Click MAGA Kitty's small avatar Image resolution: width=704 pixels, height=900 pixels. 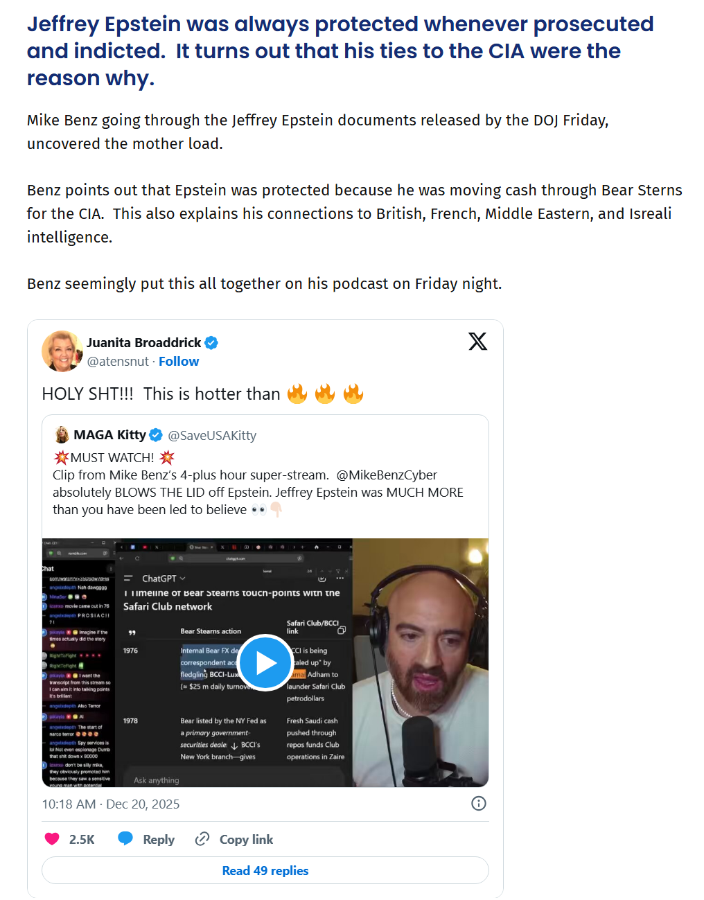click(x=62, y=435)
